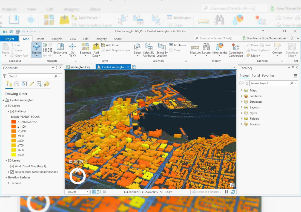Activate the Select tool

pyautogui.click(x=137, y=50)
